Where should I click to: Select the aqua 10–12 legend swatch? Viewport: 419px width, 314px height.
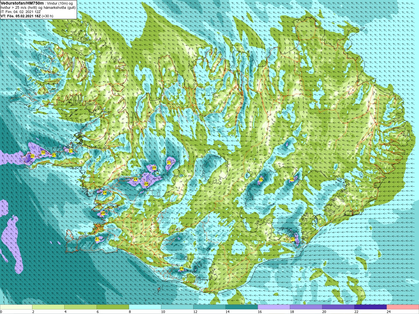click(177, 307)
